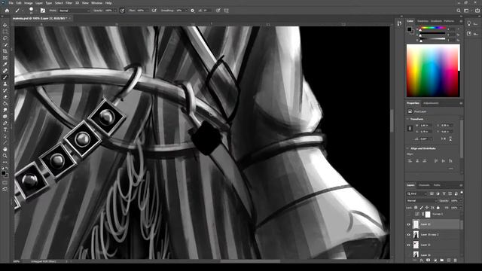
Task: Open smoothing options gear icon
Action: click(x=193, y=11)
